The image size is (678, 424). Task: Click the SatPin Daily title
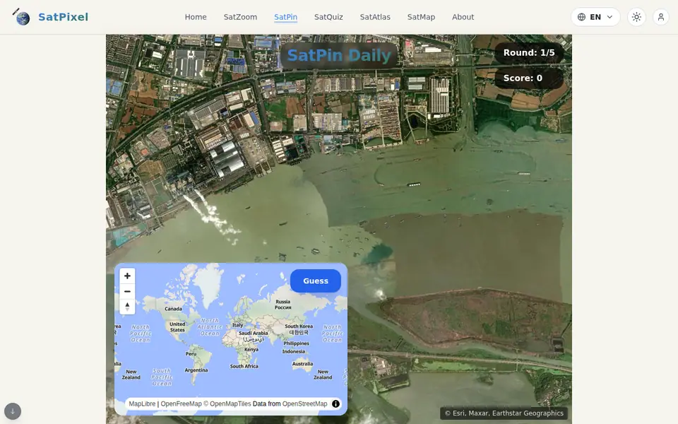[340, 55]
